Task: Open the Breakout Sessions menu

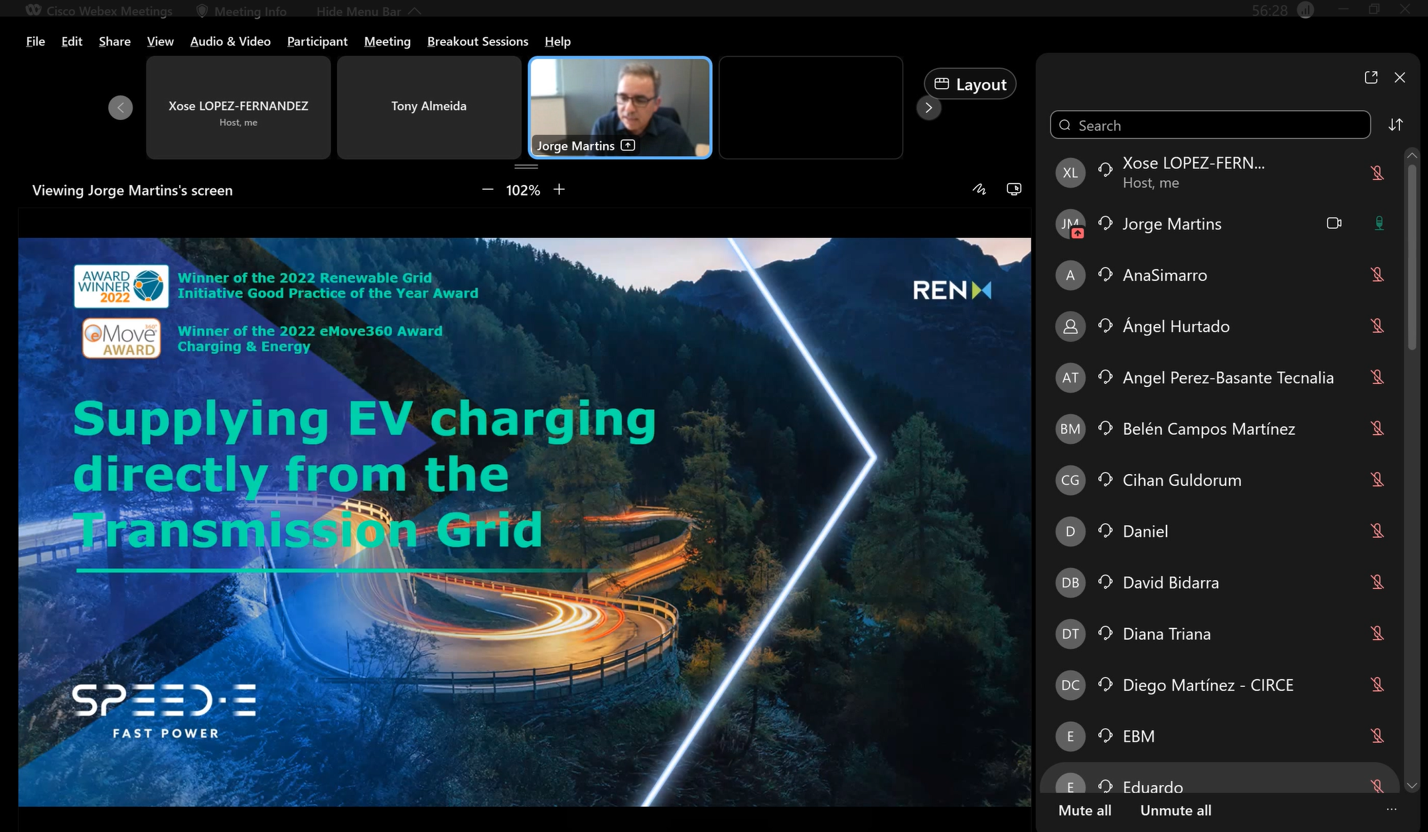Action: coord(477,41)
